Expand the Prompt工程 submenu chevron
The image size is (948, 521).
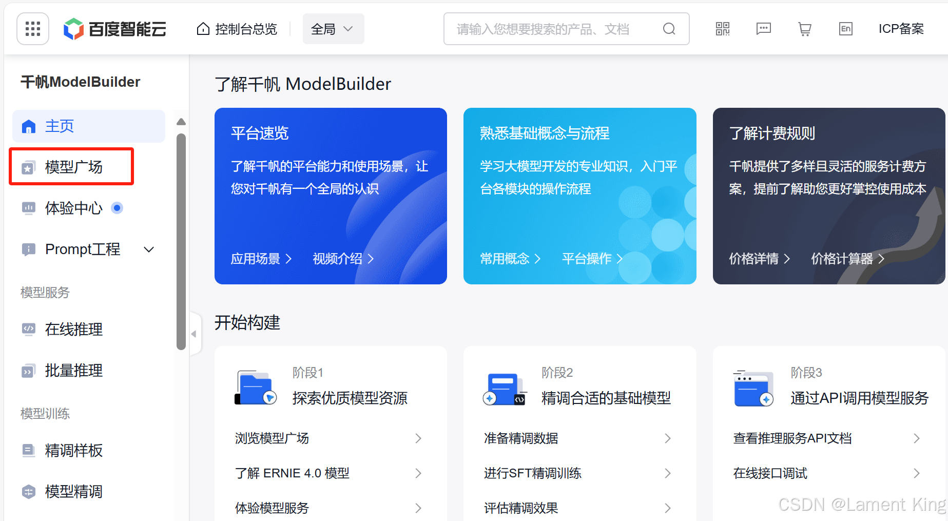[149, 249]
